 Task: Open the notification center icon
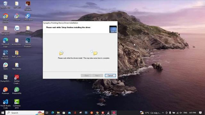pyautogui.click(x=200, y=113)
